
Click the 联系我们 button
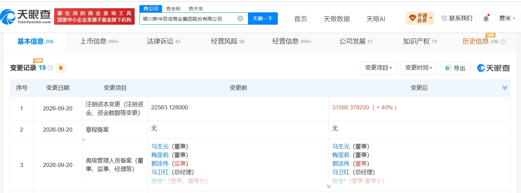click(457, 18)
